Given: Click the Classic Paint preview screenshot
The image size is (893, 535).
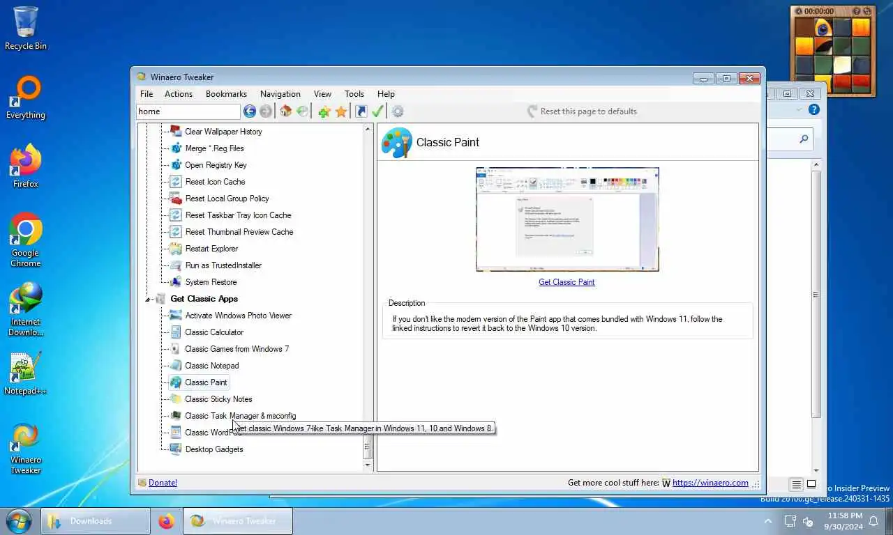Looking at the screenshot, I should (x=567, y=219).
